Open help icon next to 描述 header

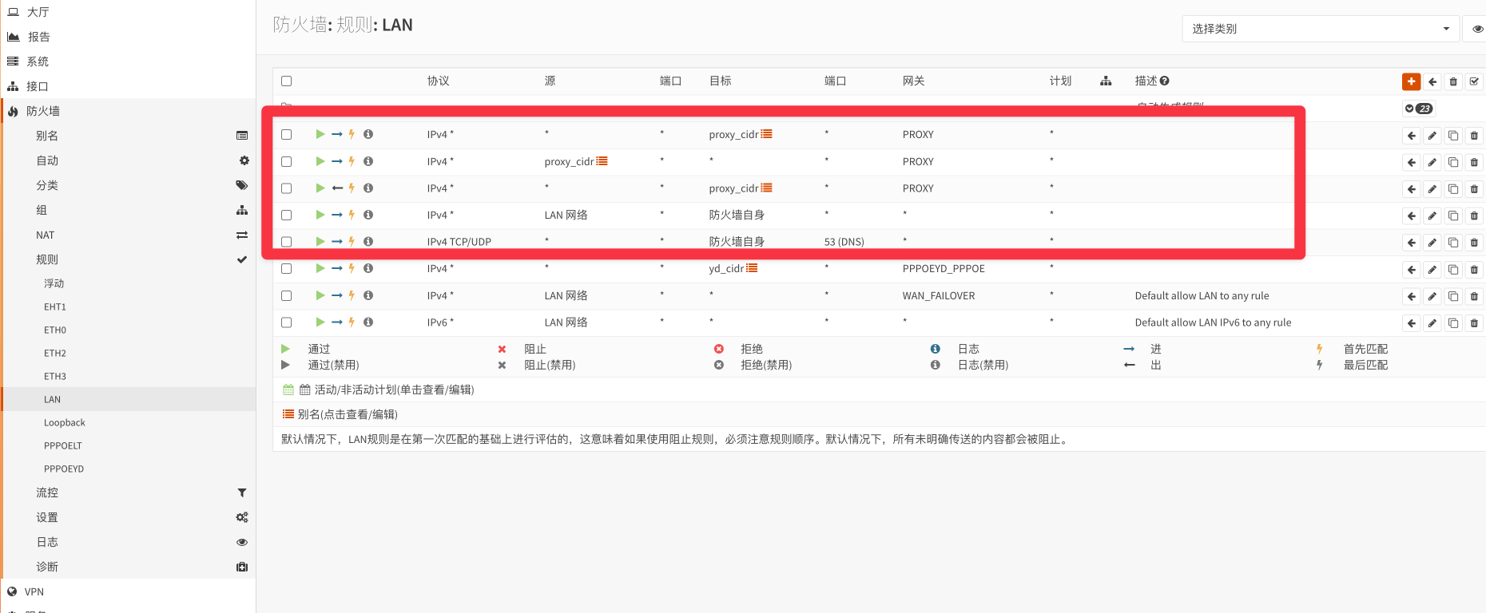point(1165,81)
